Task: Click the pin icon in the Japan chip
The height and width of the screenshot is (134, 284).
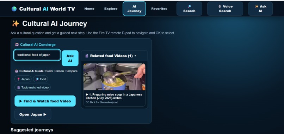Action: (x=18, y=79)
